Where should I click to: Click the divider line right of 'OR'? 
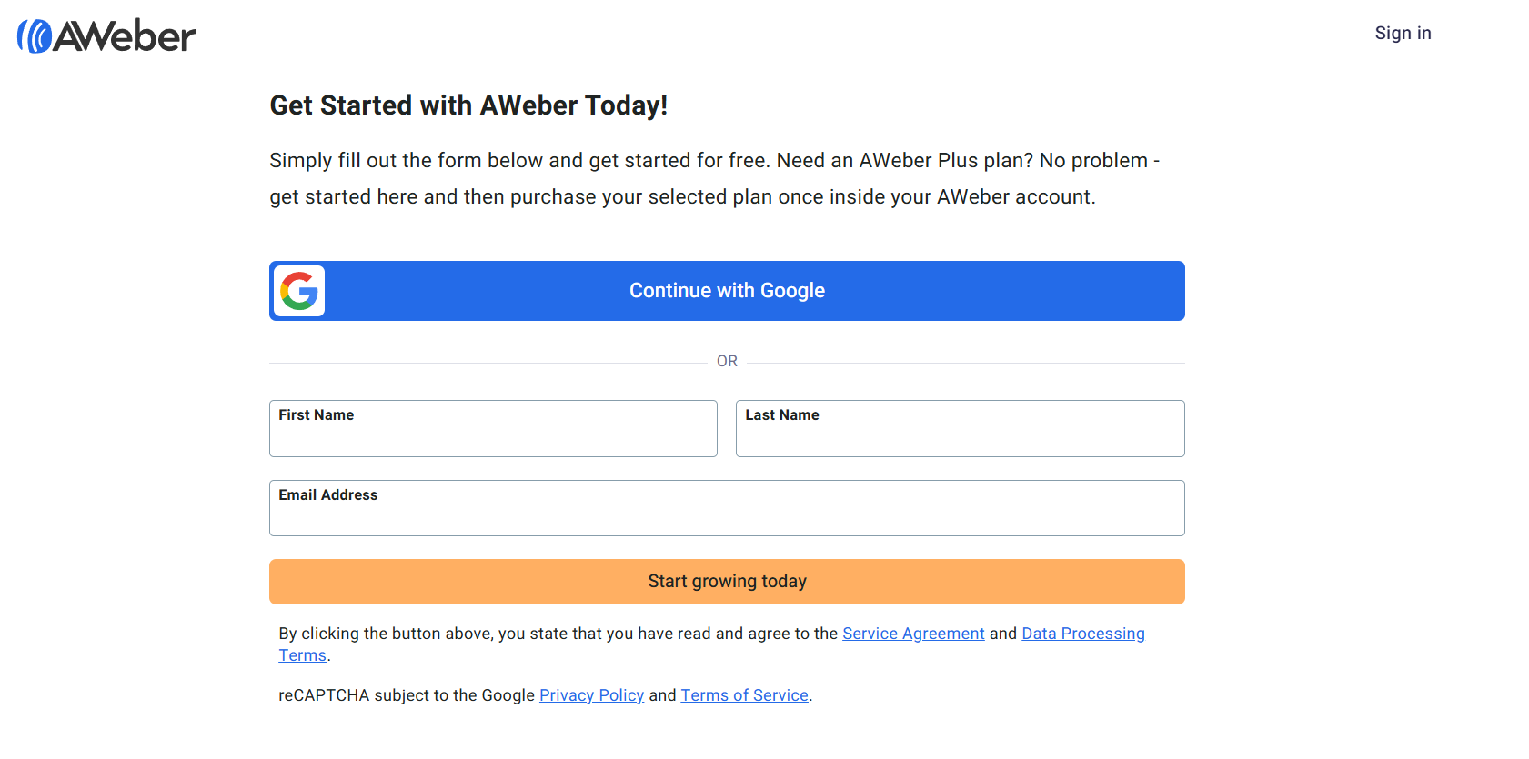point(965,363)
